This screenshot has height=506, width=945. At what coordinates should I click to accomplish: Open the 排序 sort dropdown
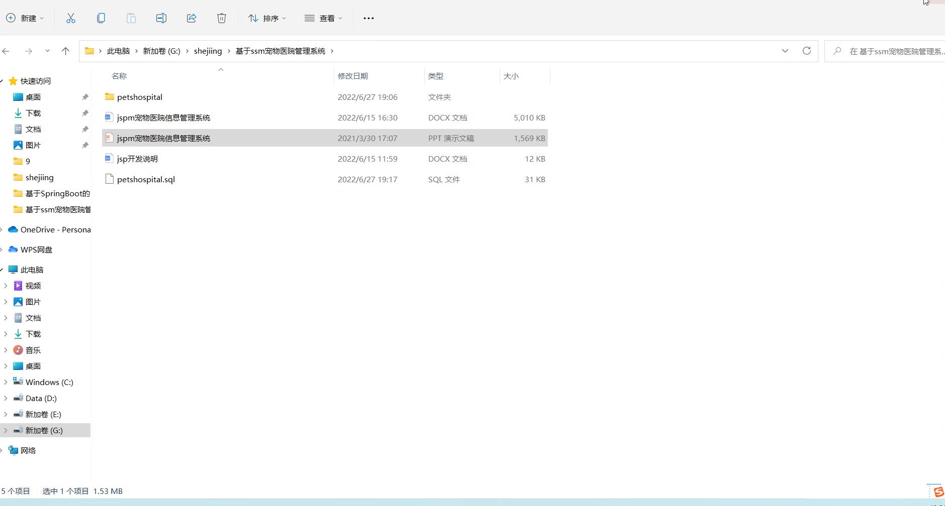coord(267,18)
